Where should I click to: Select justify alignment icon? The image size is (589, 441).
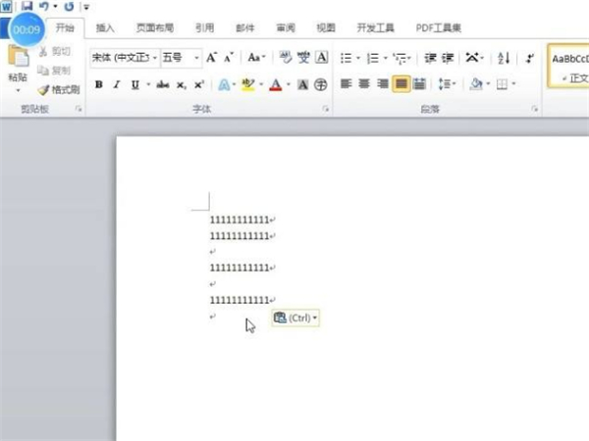click(402, 84)
